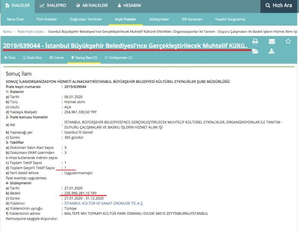This screenshot has width=299, height=231.
Task: Open Doğrudan Teminler tab
Action: 86,19
